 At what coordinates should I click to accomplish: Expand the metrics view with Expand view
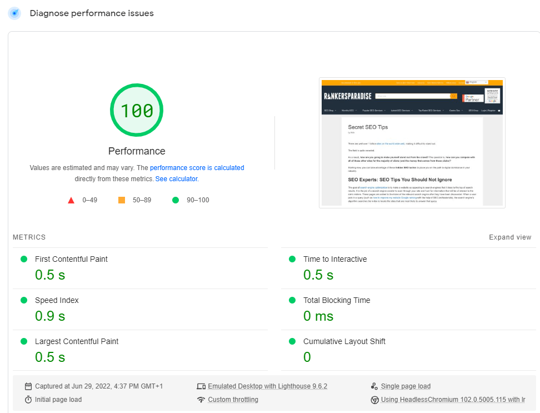pyautogui.click(x=509, y=237)
